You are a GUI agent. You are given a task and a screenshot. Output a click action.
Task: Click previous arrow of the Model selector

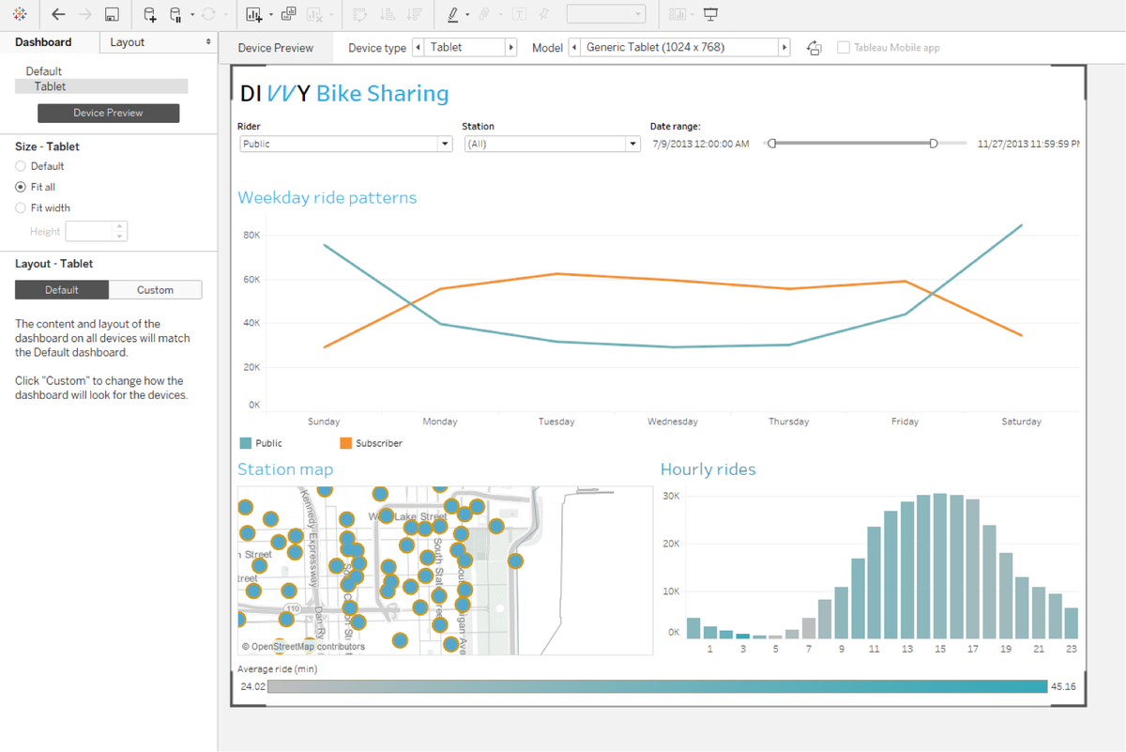point(575,47)
